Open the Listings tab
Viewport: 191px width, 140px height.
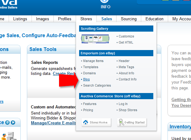[20, 19]
